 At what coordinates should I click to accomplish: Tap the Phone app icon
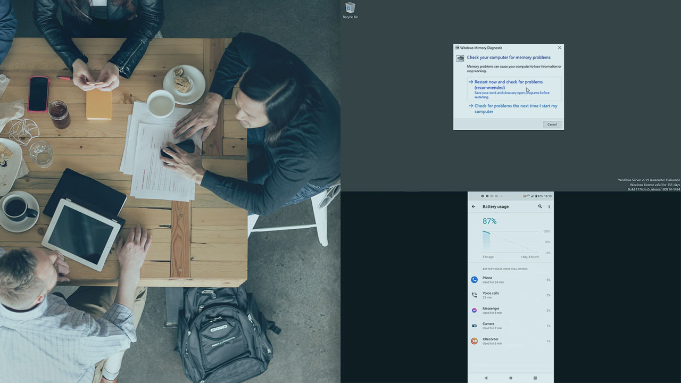pos(474,280)
